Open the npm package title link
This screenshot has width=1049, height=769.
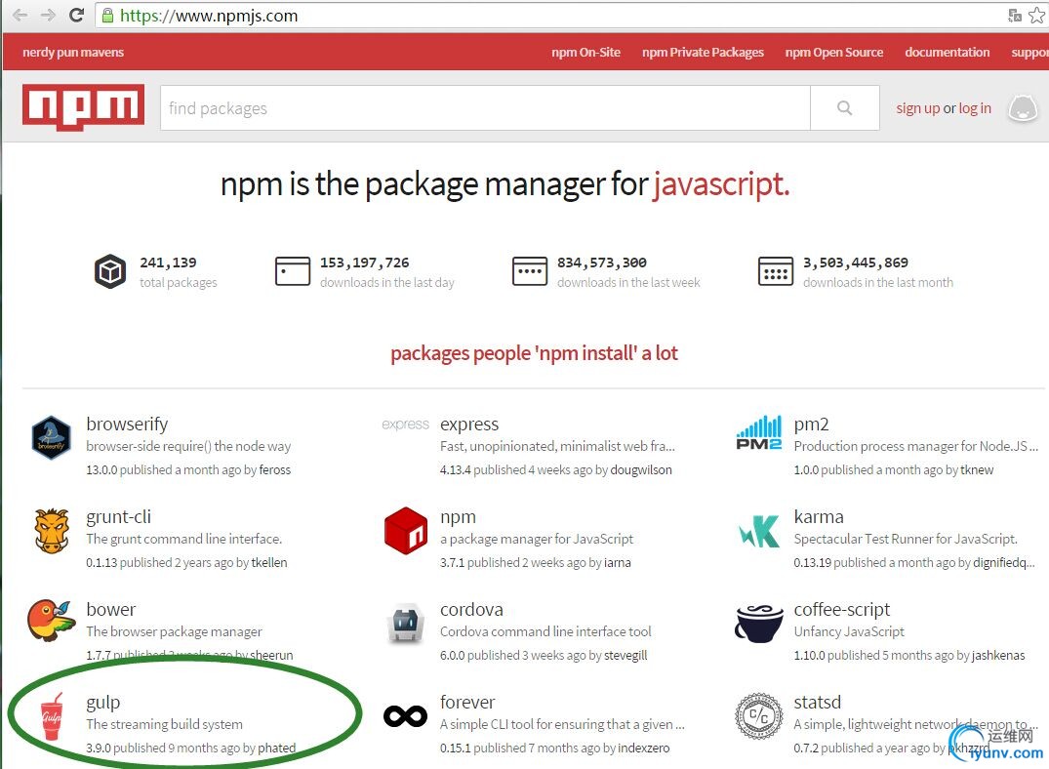click(459, 517)
